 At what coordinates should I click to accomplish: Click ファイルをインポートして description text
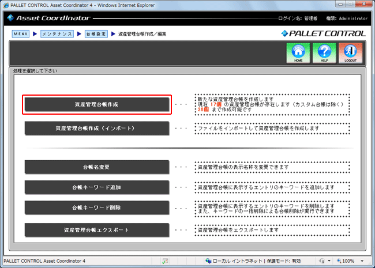click(x=258, y=129)
